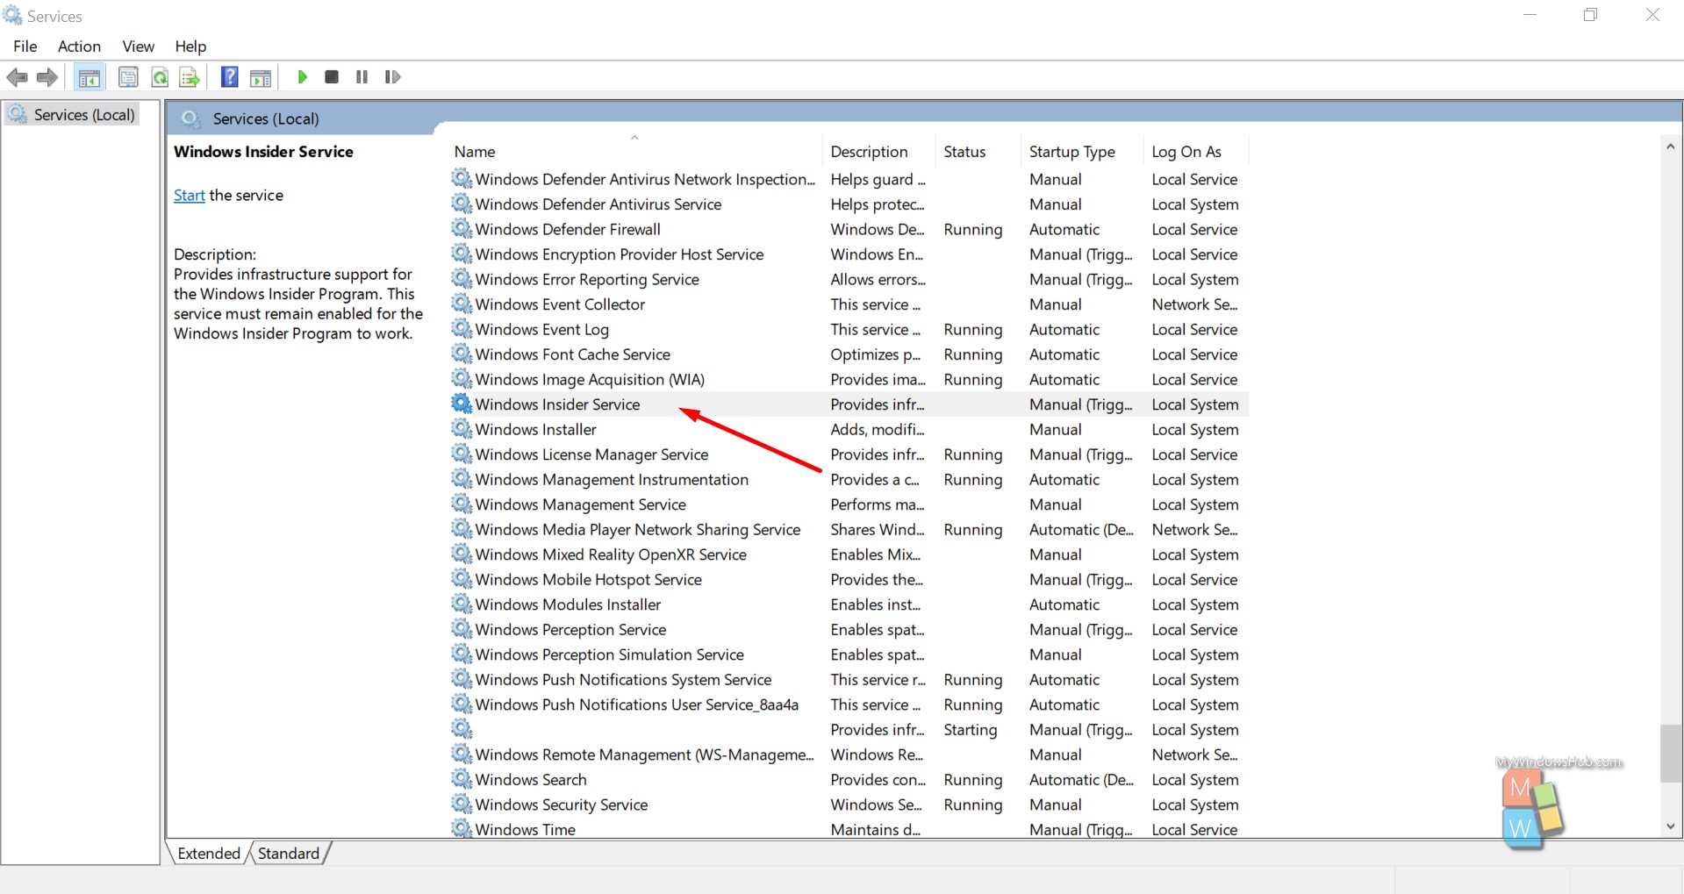Click gear icon beside Windows Error Reporting Service

click(462, 279)
